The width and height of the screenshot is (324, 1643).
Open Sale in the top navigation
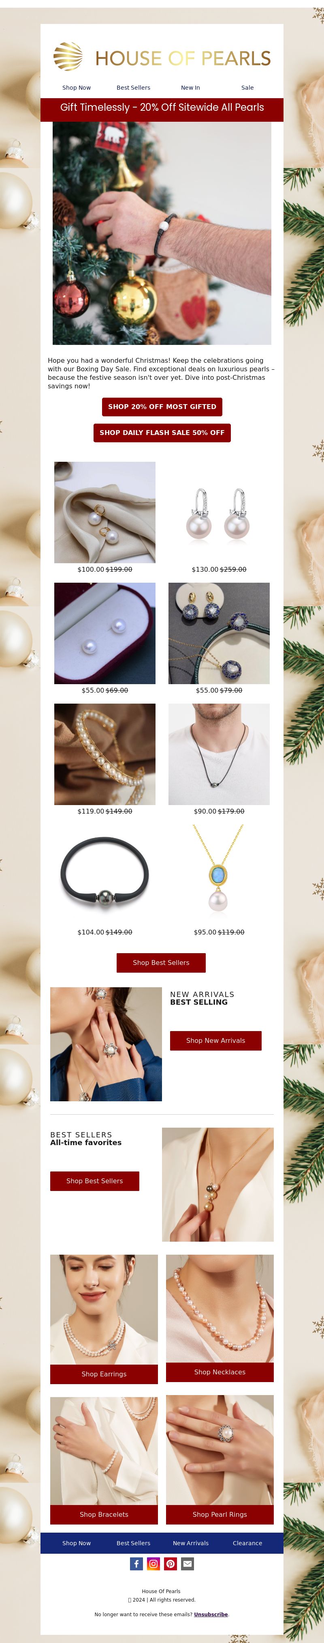point(247,87)
